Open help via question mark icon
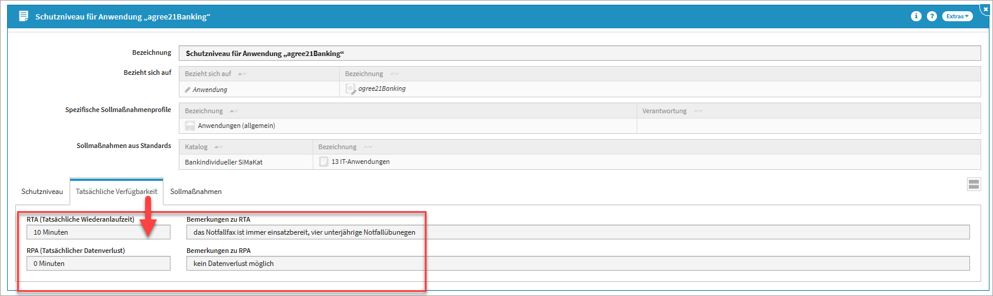Image resolution: width=993 pixels, height=296 pixels. click(932, 17)
